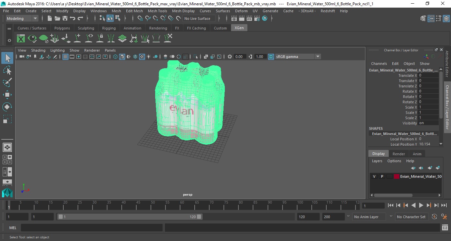Play animation forwards button
Viewport: 451px width, 241px height.
coord(421,205)
